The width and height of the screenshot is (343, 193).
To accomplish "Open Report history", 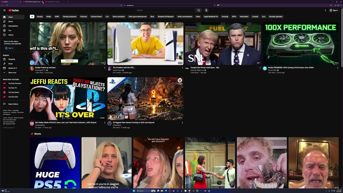I will pos(13,104).
